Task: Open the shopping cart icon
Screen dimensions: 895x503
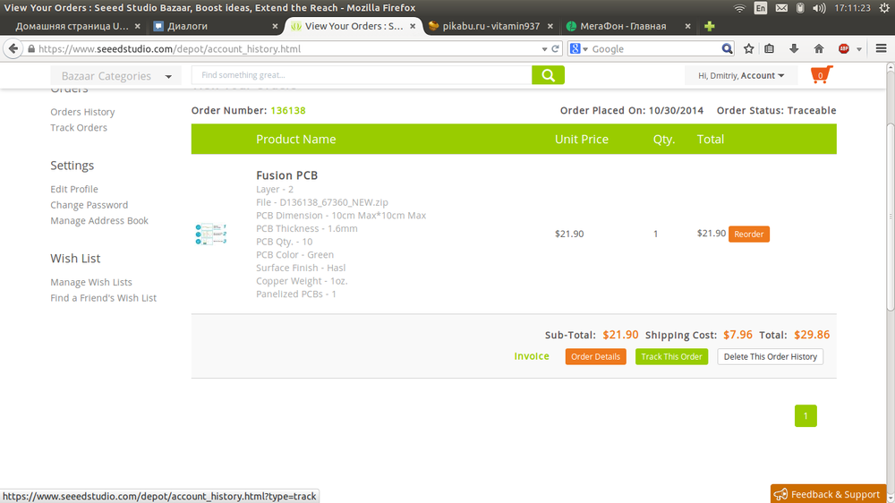Action: 822,75
